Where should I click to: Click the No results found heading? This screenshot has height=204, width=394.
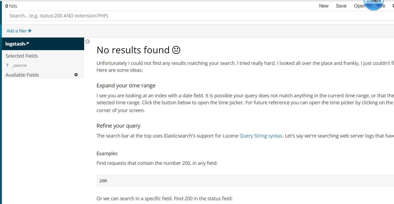pos(138,50)
